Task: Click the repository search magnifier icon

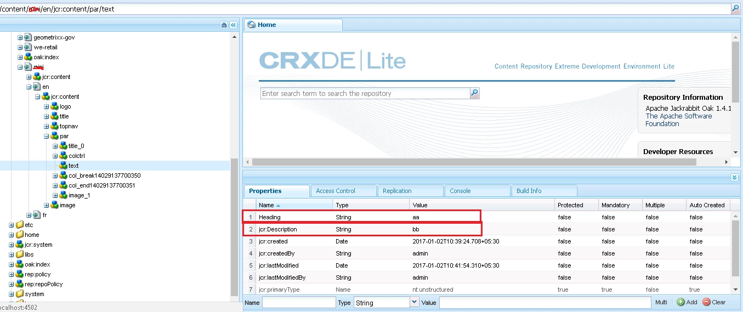Action: tap(475, 93)
